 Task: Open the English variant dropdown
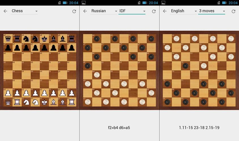(x=183, y=11)
